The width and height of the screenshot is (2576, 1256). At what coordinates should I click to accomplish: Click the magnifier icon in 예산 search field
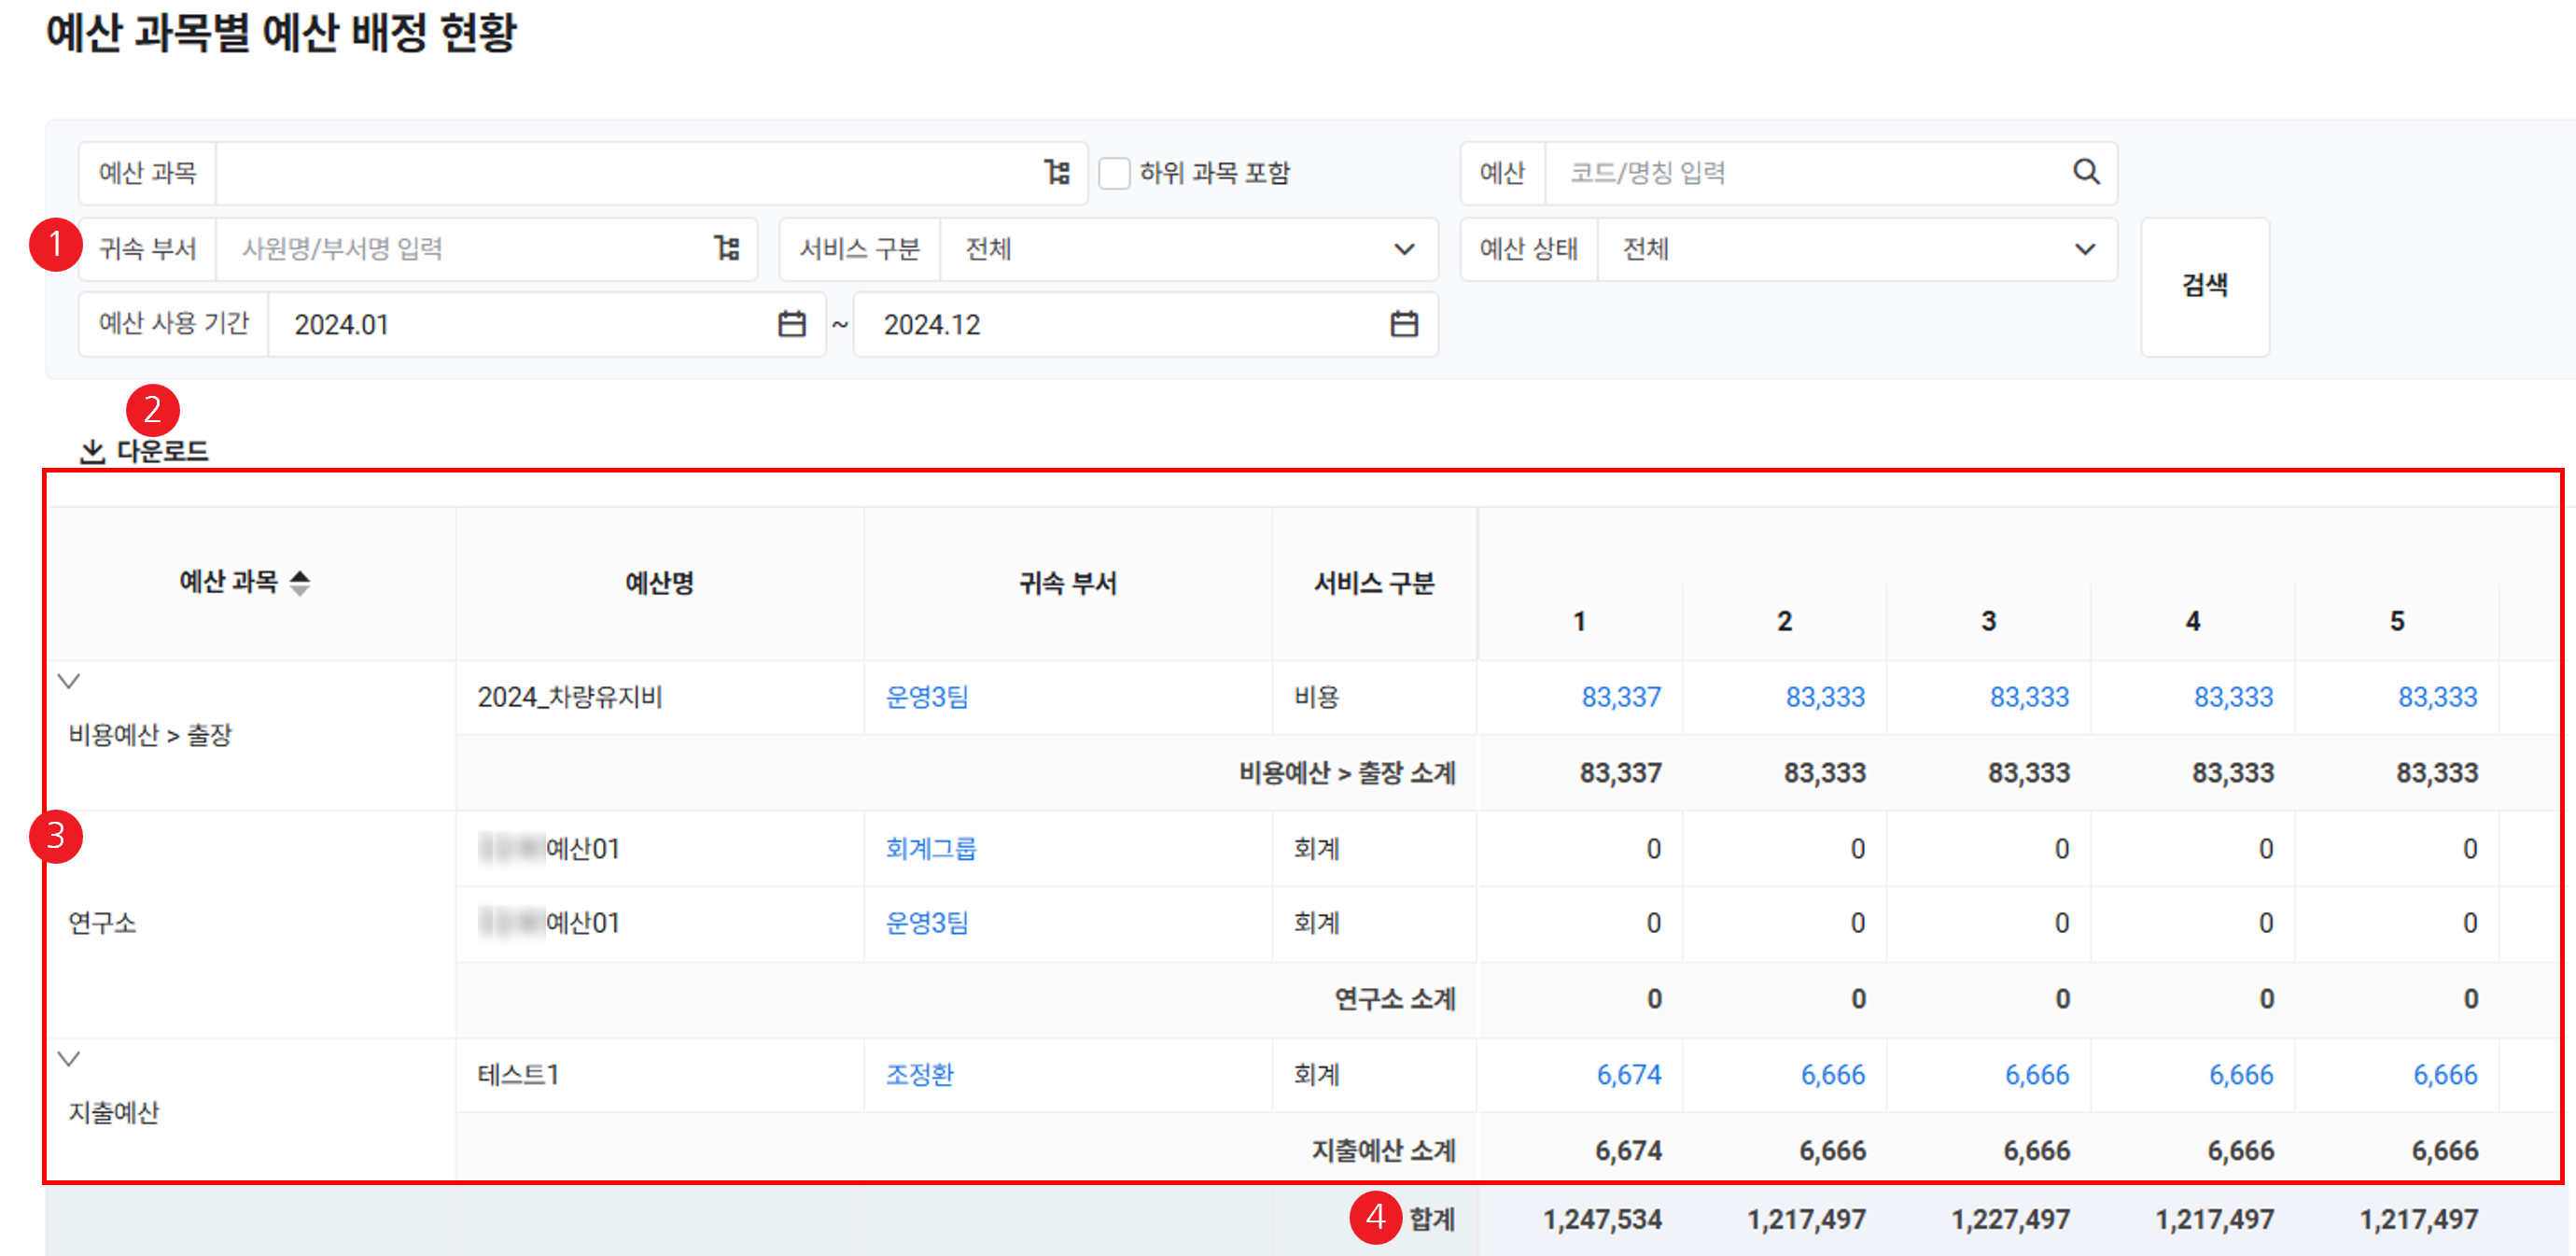[x=2085, y=172]
